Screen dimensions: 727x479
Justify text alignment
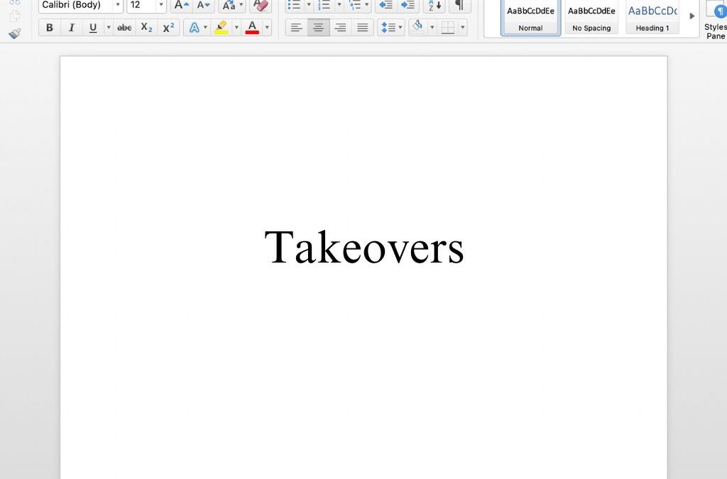(363, 28)
